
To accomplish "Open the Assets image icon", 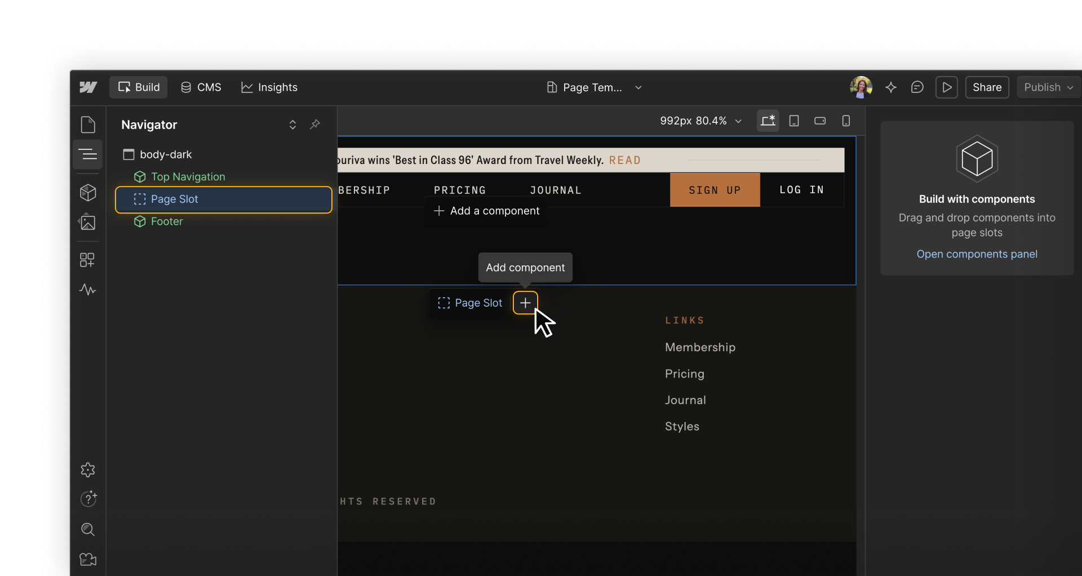I will coord(88,223).
